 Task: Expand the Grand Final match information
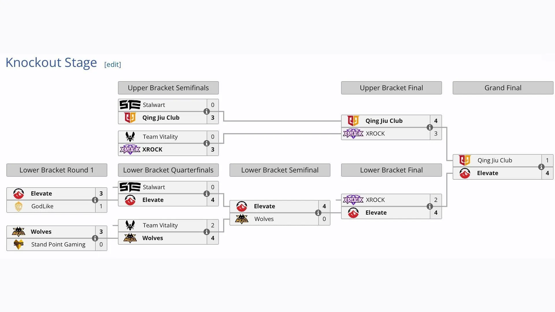(x=541, y=166)
